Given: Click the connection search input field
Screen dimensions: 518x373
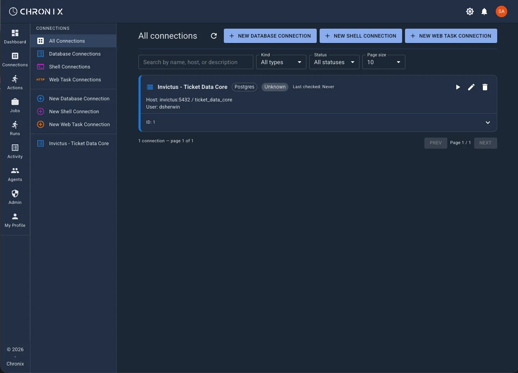Looking at the screenshot, I should coord(196,62).
